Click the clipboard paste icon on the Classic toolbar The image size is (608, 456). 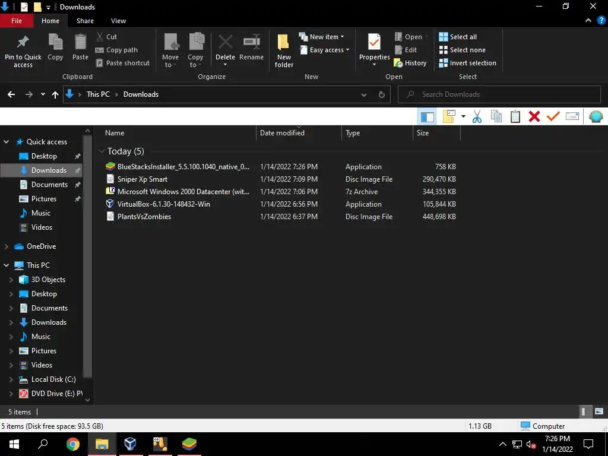coord(515,116)
